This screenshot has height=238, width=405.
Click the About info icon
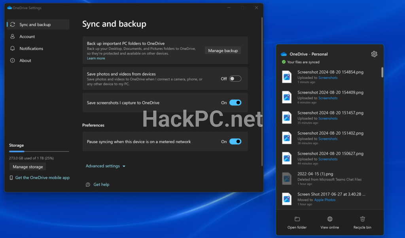click(12, 60)
